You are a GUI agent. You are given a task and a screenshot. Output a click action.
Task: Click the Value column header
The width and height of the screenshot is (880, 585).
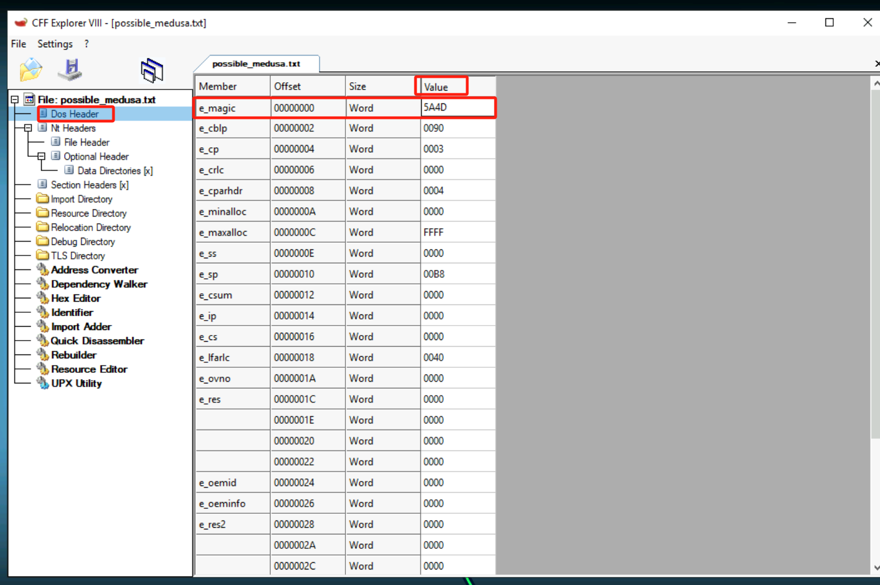pyautogui.click(x=458, y=87)
